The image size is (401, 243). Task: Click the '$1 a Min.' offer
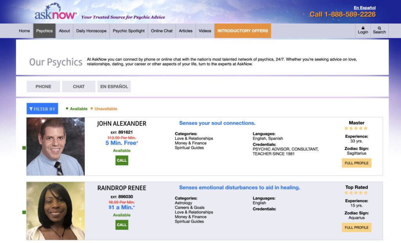(x=122, y=207)
